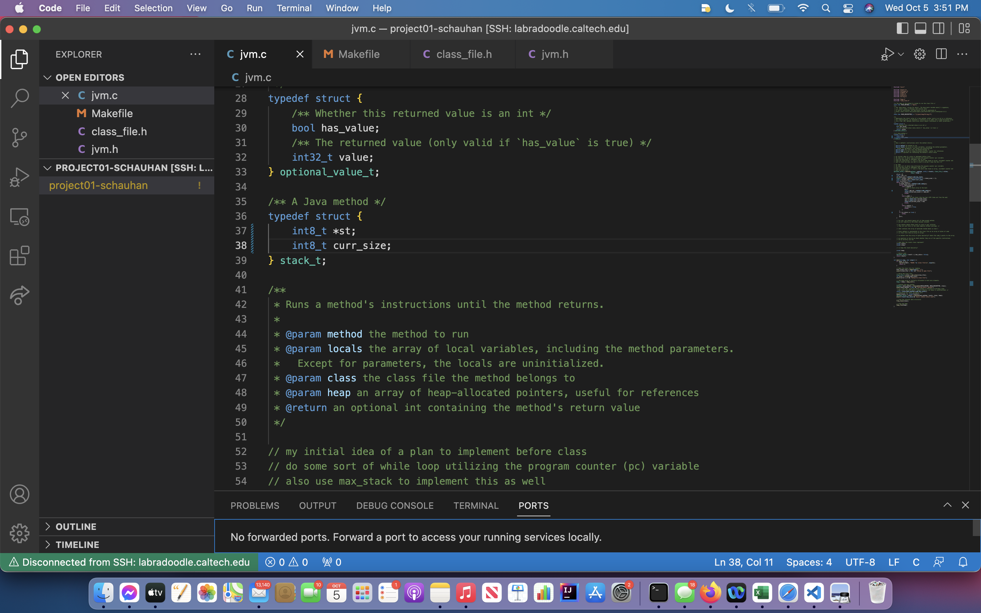Viewport: 981px width, 613px height.
Task: Open the Remote Explorer icon
Action: [x=19, y=217]
